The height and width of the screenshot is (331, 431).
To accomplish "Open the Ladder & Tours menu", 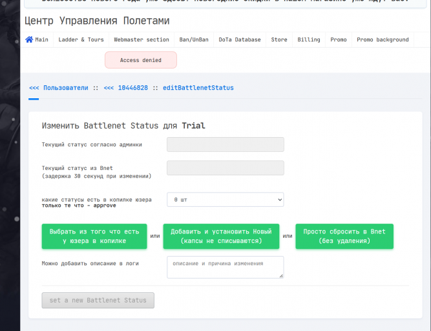I will 81,39.
